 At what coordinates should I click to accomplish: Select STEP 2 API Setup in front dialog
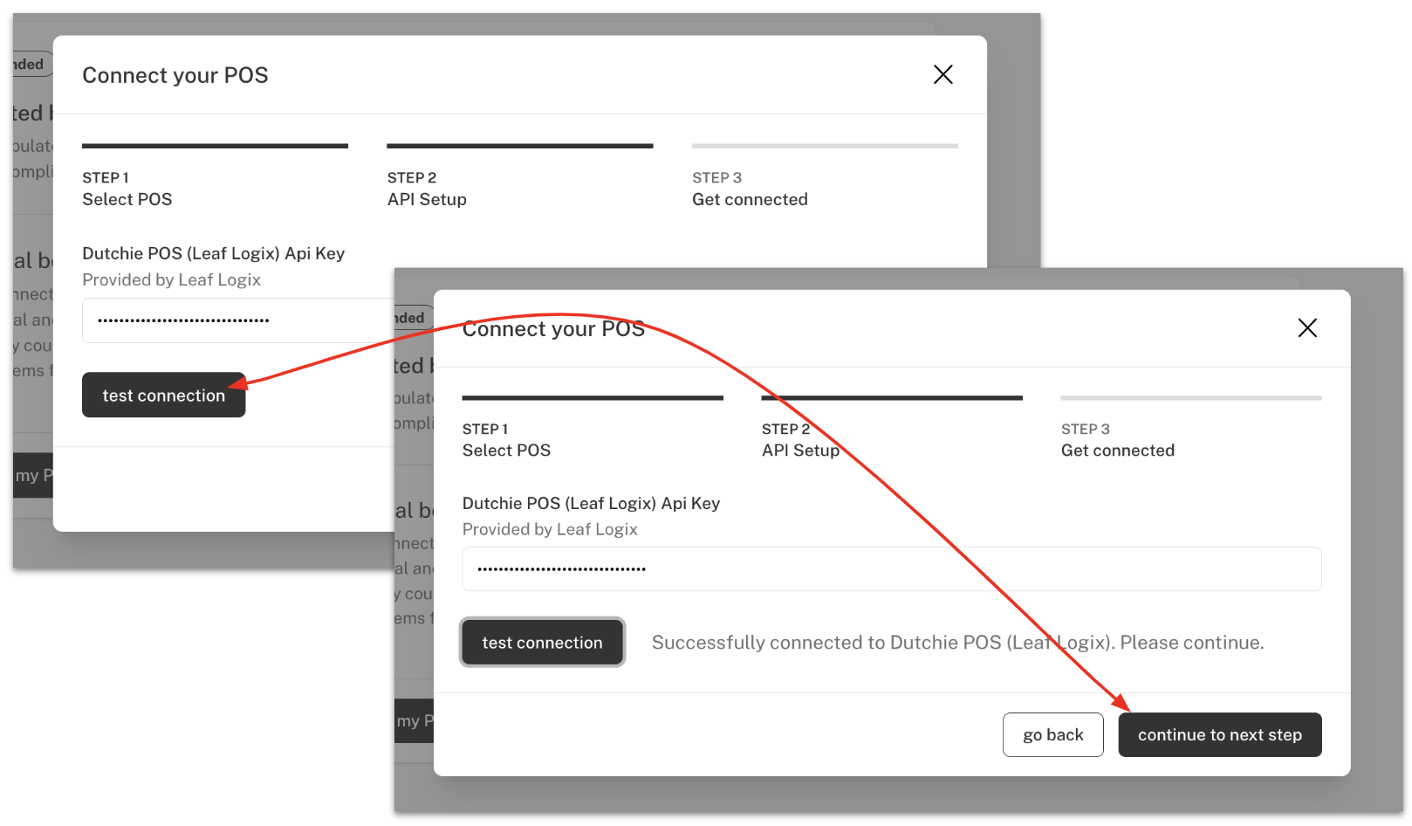point(891,428)
